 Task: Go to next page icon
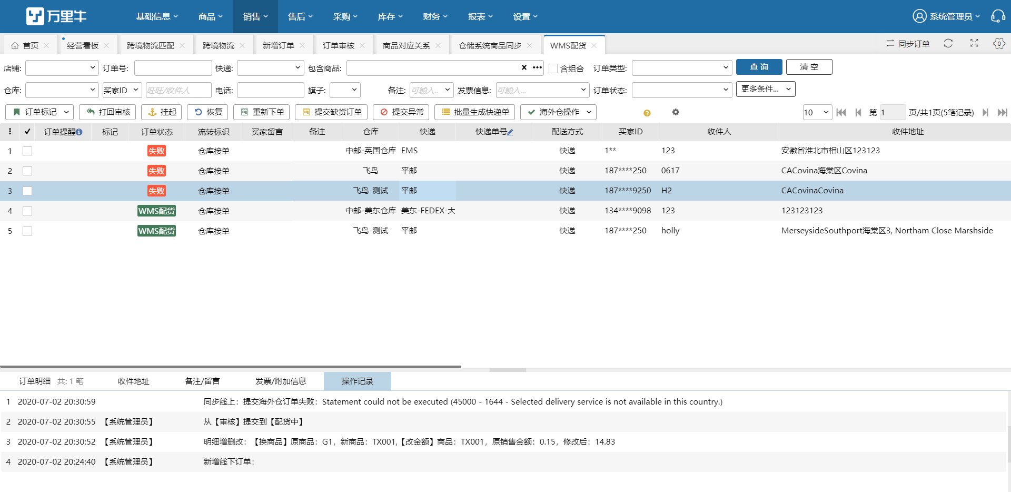985,112
